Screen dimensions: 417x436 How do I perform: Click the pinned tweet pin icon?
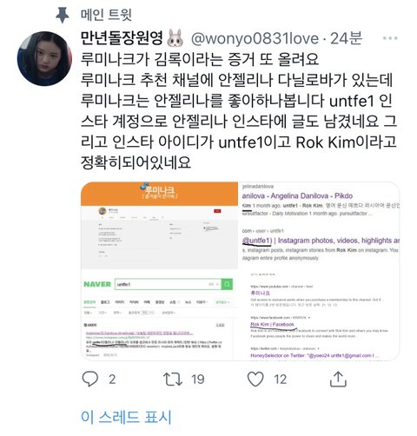pos(62,15)
